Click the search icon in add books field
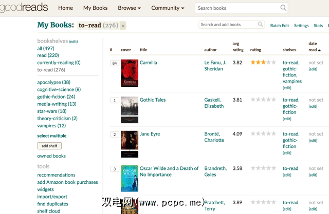 click(x=261, y=24)
